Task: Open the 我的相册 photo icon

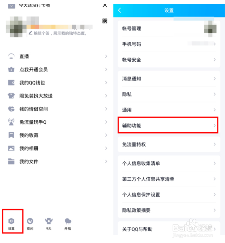Action: (11, 148)
